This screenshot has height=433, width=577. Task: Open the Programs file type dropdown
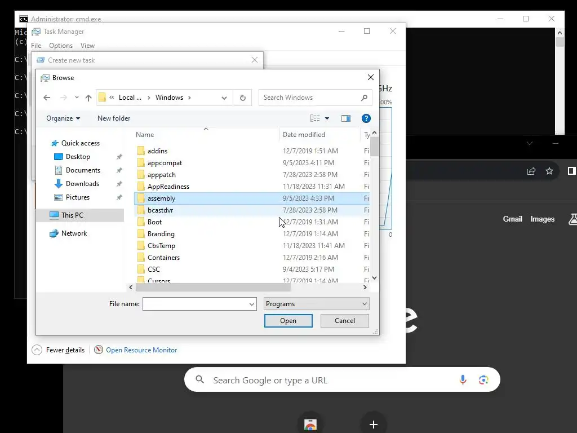click(x=317, y=304)
